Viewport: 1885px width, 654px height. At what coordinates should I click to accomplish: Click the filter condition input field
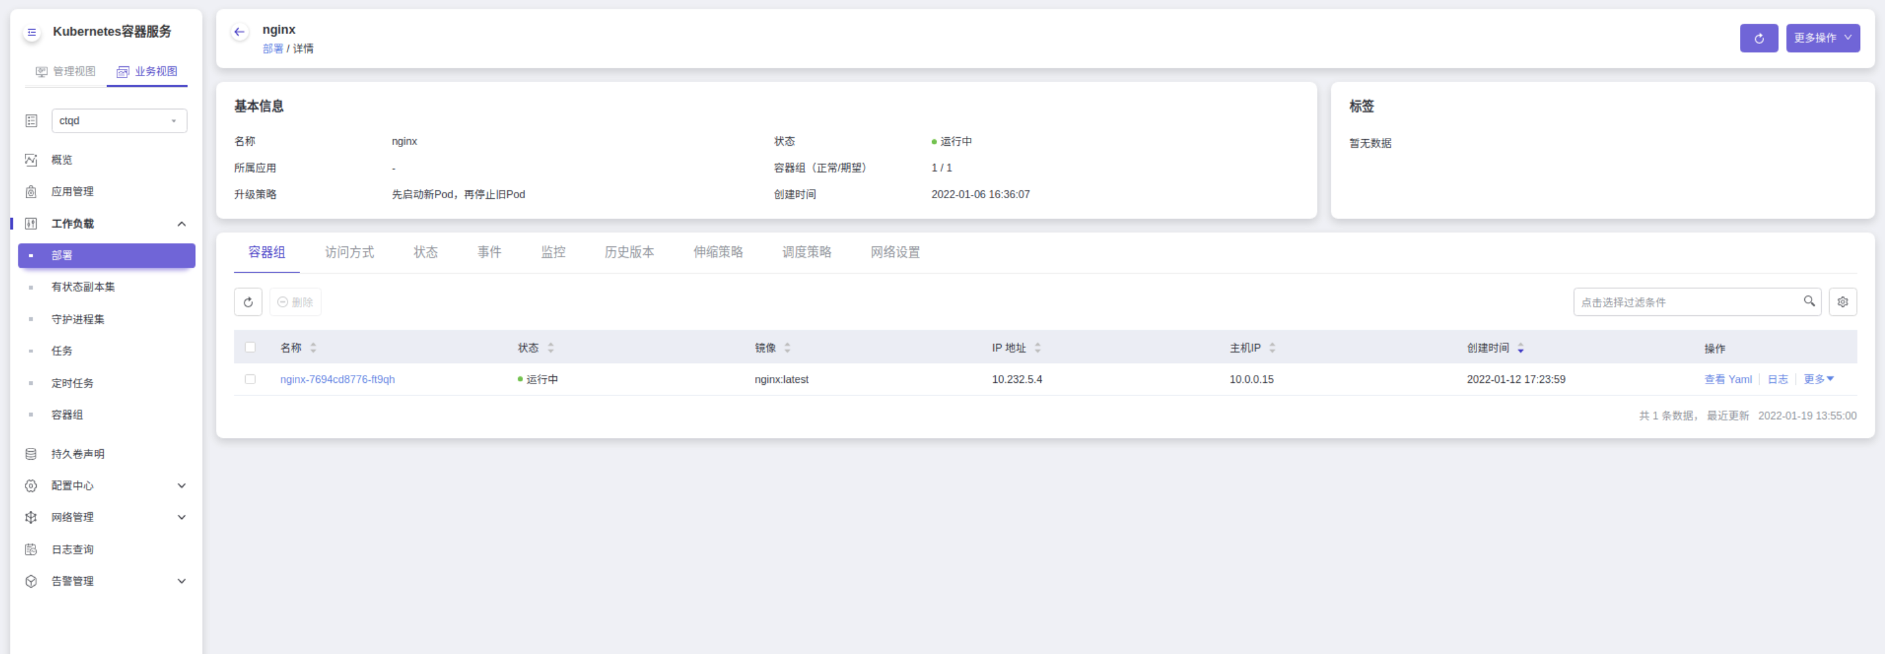pos(1687,302)
